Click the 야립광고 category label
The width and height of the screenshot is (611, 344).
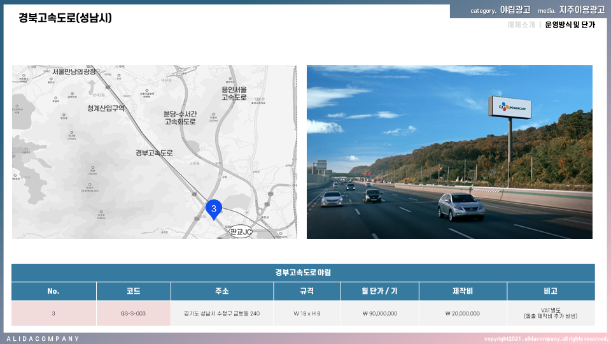[515, 10]
